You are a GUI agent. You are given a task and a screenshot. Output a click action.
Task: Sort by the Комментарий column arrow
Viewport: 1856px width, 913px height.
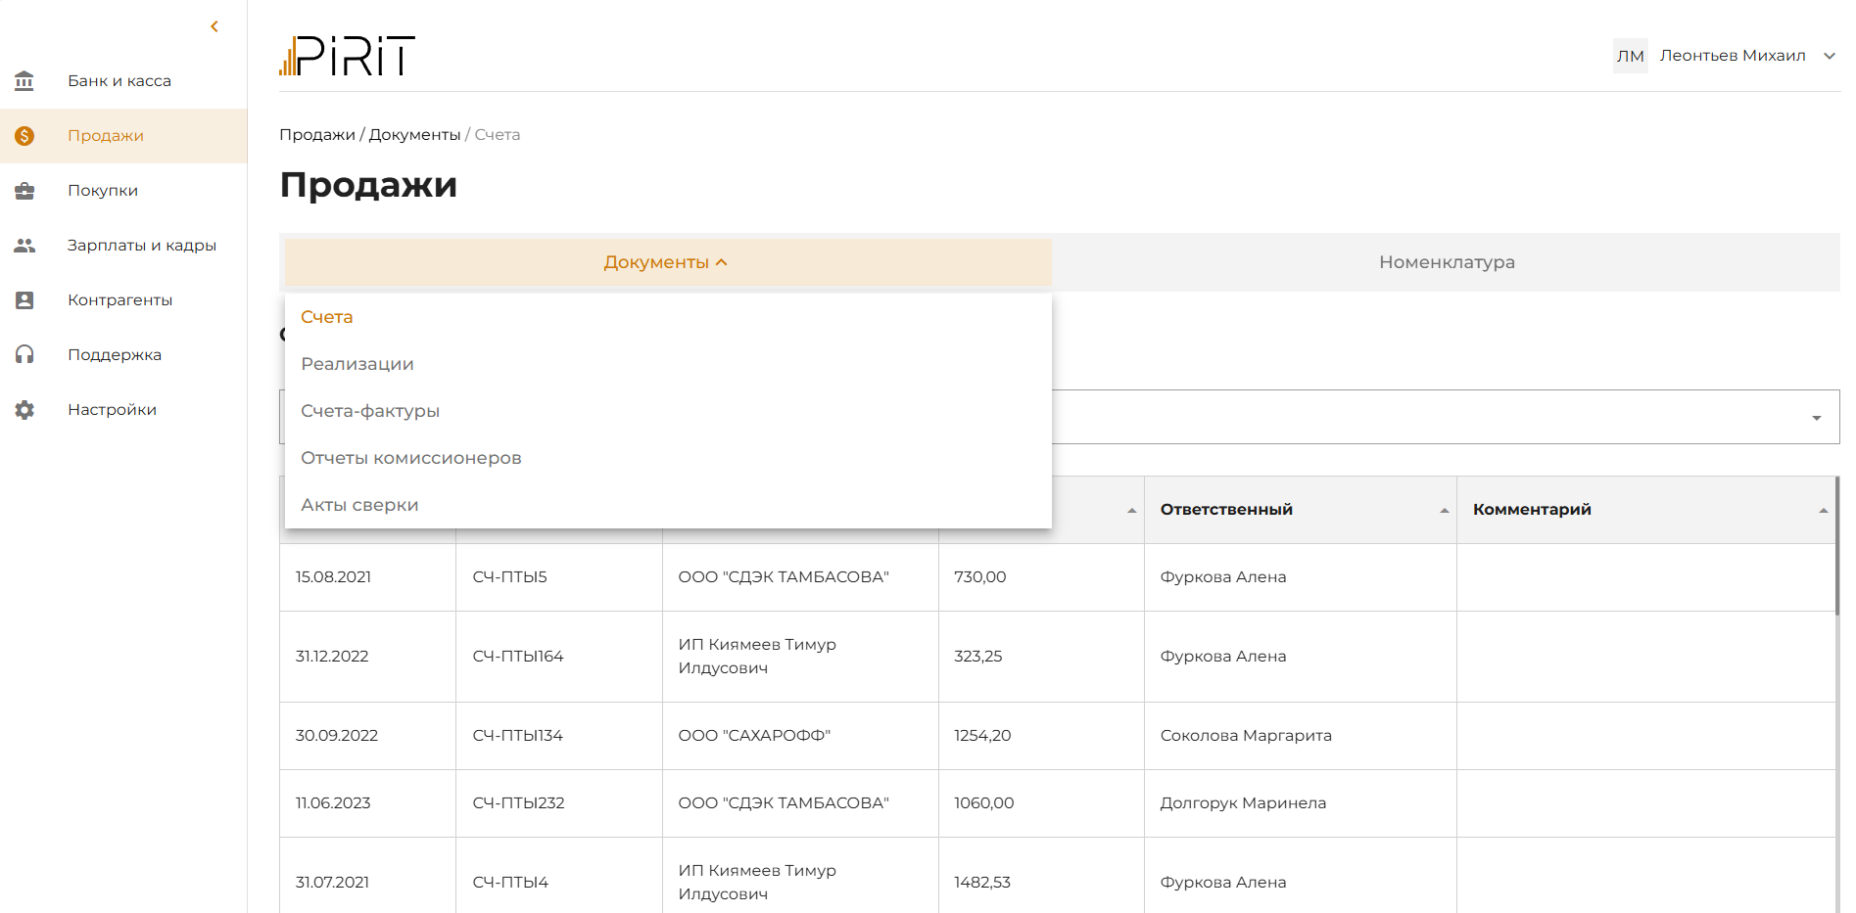(1823, 511)
